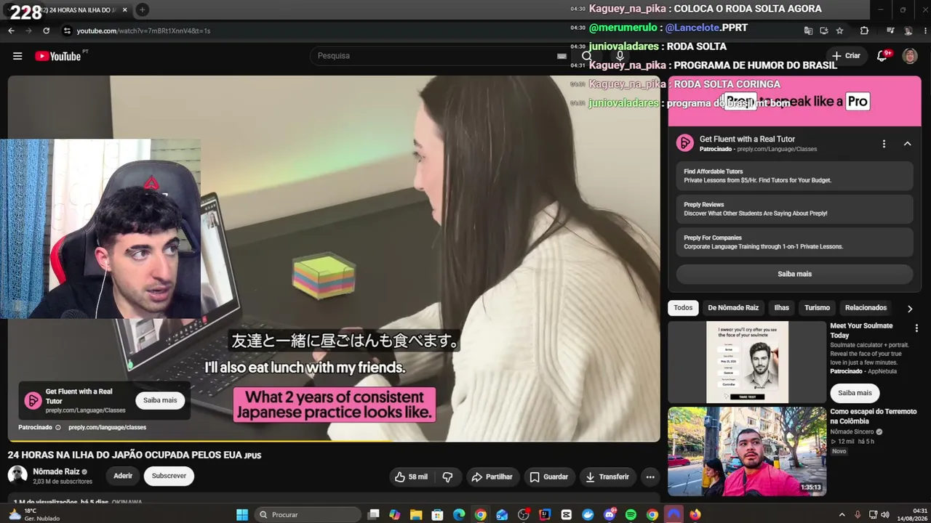Click Saiba mais under Meet Your Soulmate

[x=855, y=393]
